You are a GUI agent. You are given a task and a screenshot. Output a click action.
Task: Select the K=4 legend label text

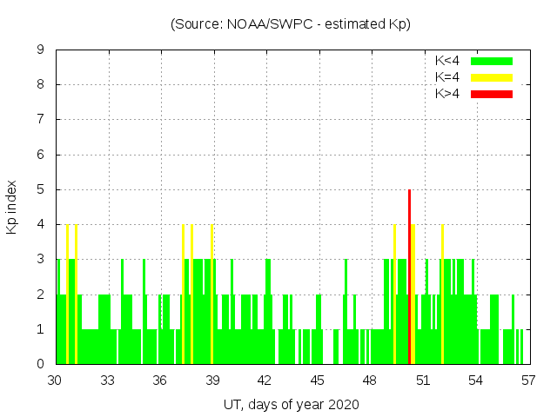448,77
